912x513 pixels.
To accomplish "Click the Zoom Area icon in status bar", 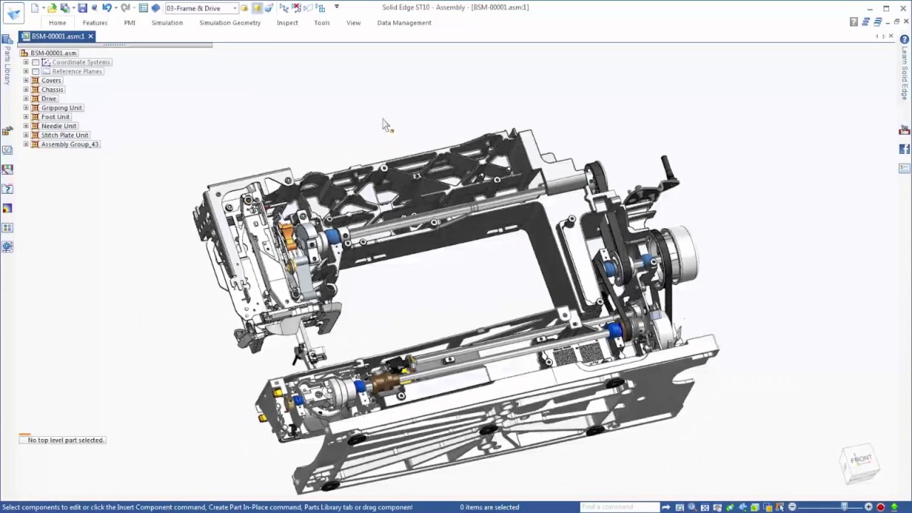I will click(679, 507).
